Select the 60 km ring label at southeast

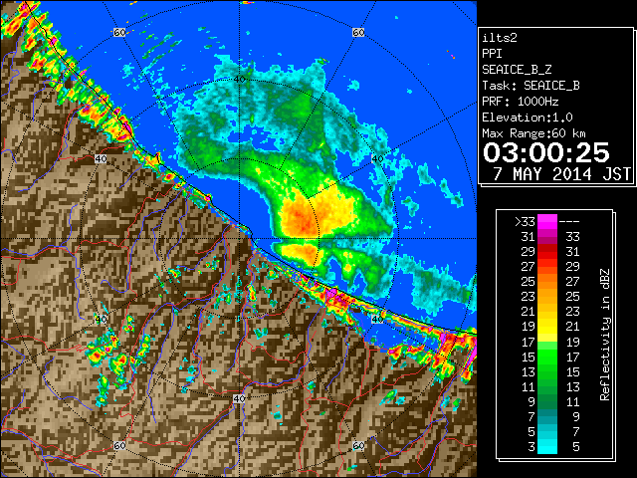[358, 445]
